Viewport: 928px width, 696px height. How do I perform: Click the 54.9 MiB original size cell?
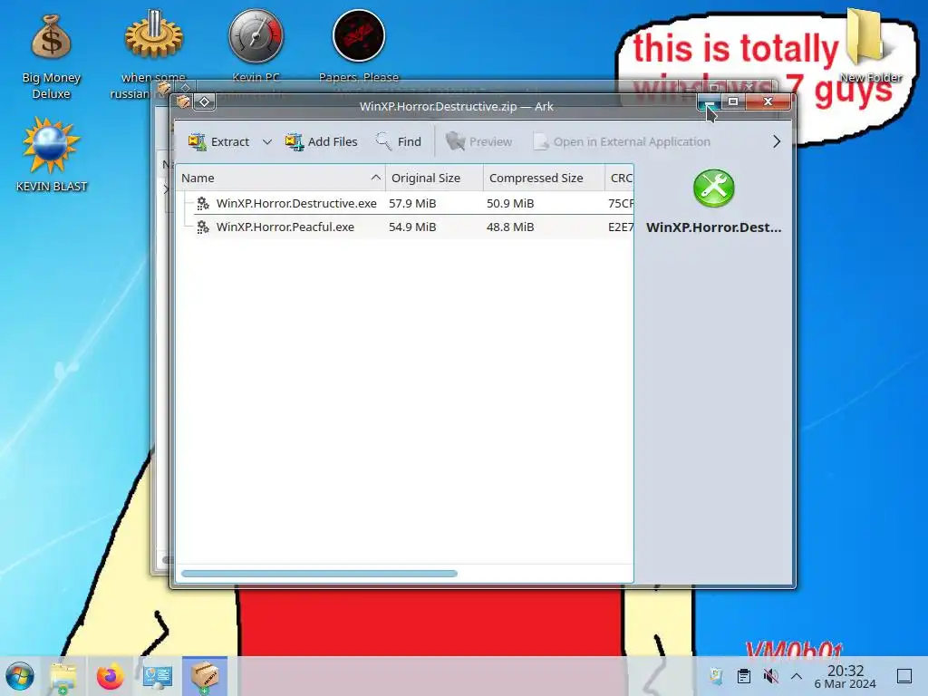(412, 227)
